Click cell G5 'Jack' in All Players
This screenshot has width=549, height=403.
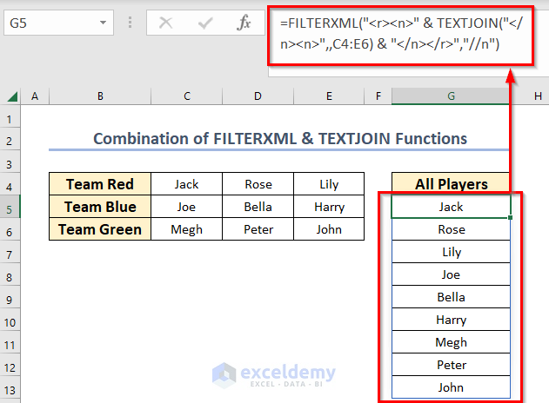(451, 207)
